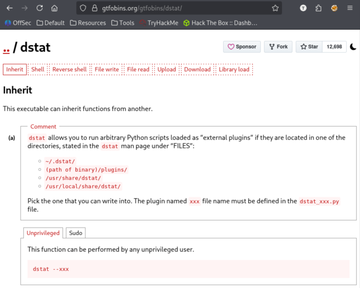Click the Sponsor button
The height and width of the screenshot is (288, 360).
click(x=242, y=47)
